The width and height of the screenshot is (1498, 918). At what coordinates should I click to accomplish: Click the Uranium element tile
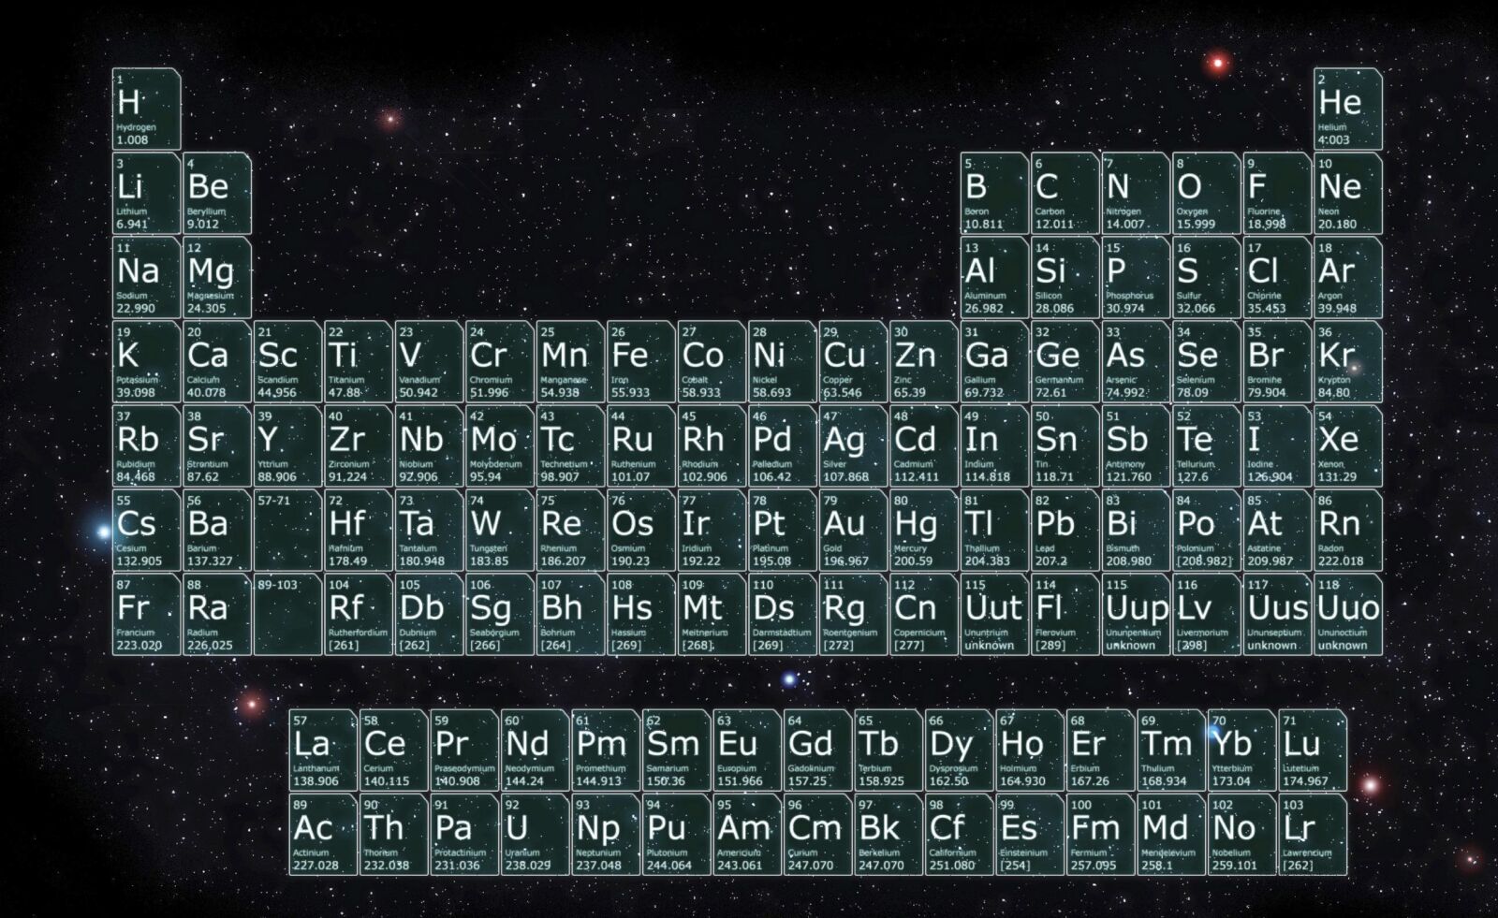tap(536, 834)
